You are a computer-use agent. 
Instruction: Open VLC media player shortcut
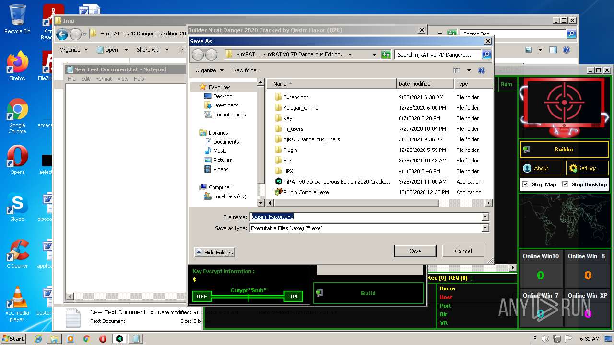[17, 304]
